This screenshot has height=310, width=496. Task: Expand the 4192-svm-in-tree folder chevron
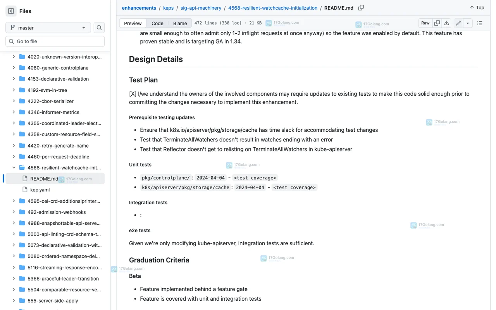[x=14, y=90]
